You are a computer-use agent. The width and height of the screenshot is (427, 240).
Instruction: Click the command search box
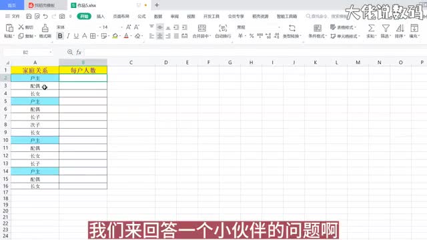tap(327, 16)
